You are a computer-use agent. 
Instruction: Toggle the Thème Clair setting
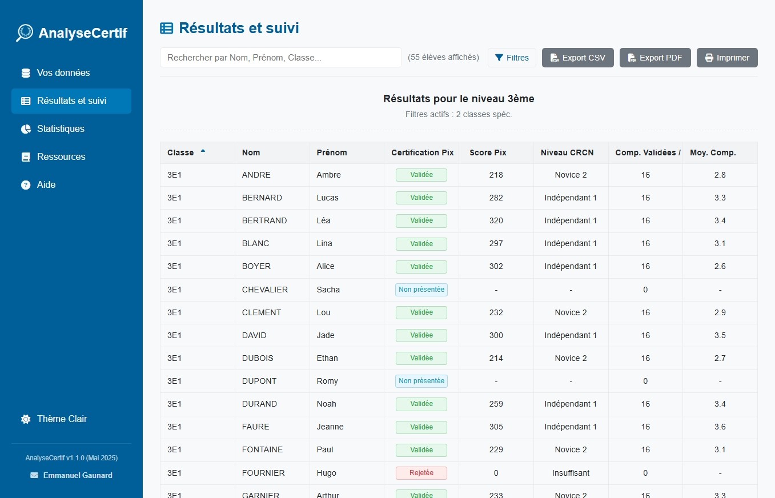pos(71,419)
